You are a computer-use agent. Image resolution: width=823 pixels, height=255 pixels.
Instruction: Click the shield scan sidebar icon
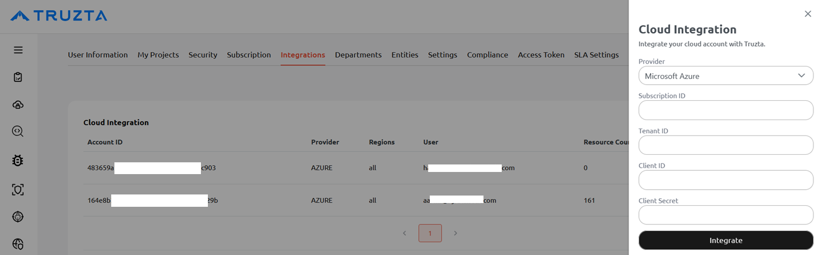pyautogui.click(x=18, y=189)
